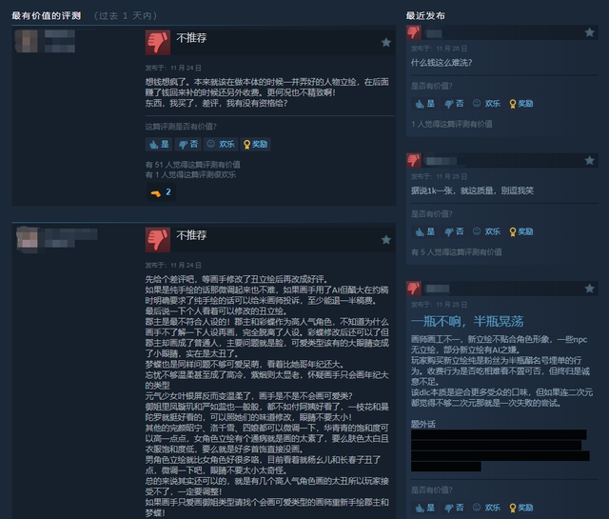Click the star on the 据说1k一张 review

589,160
